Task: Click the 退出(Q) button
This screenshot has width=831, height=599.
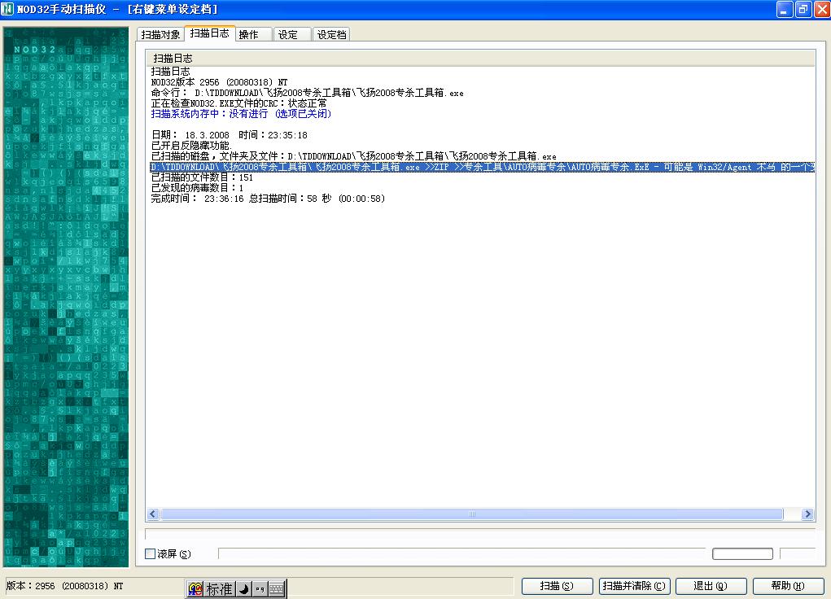Action: pyautogui.click(x=711, y=586)
